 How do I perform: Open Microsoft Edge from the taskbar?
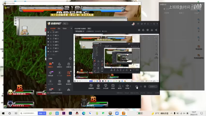pyautogui.click(x=84, y=113)
